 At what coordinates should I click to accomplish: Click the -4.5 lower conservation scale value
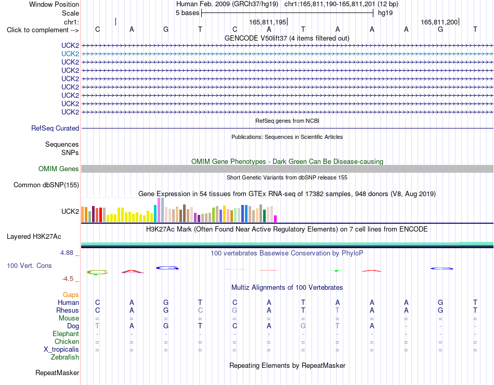pyautogui.click(x=68, y=279)
